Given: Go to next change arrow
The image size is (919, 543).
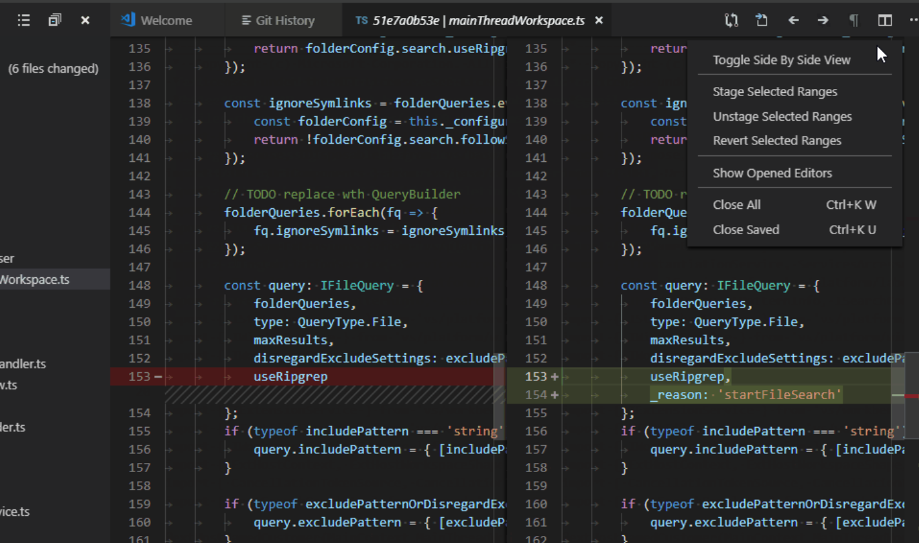Looking at the screenshot, I should [x=823, y=21].
